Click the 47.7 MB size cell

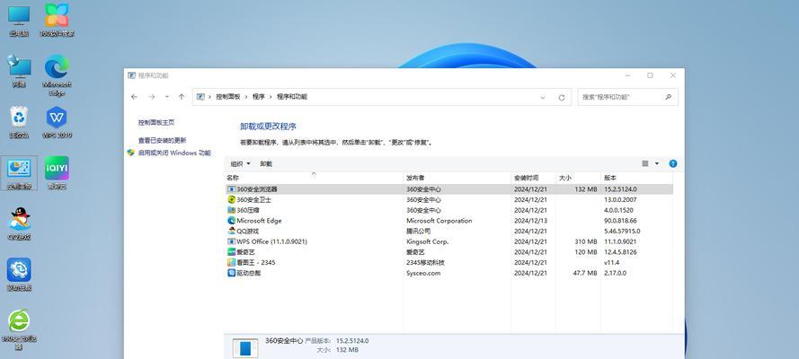click(x=585, y=273)
